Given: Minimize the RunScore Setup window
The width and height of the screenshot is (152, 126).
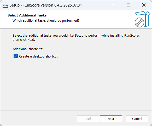Looking at the screenshot, I should pos(113,5).
